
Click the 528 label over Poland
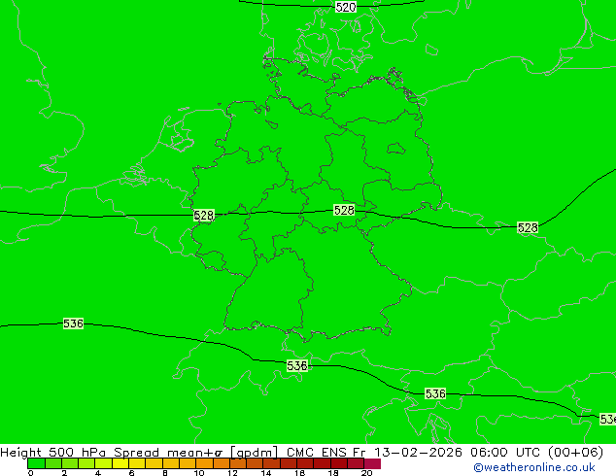click(x=528, y=227)
